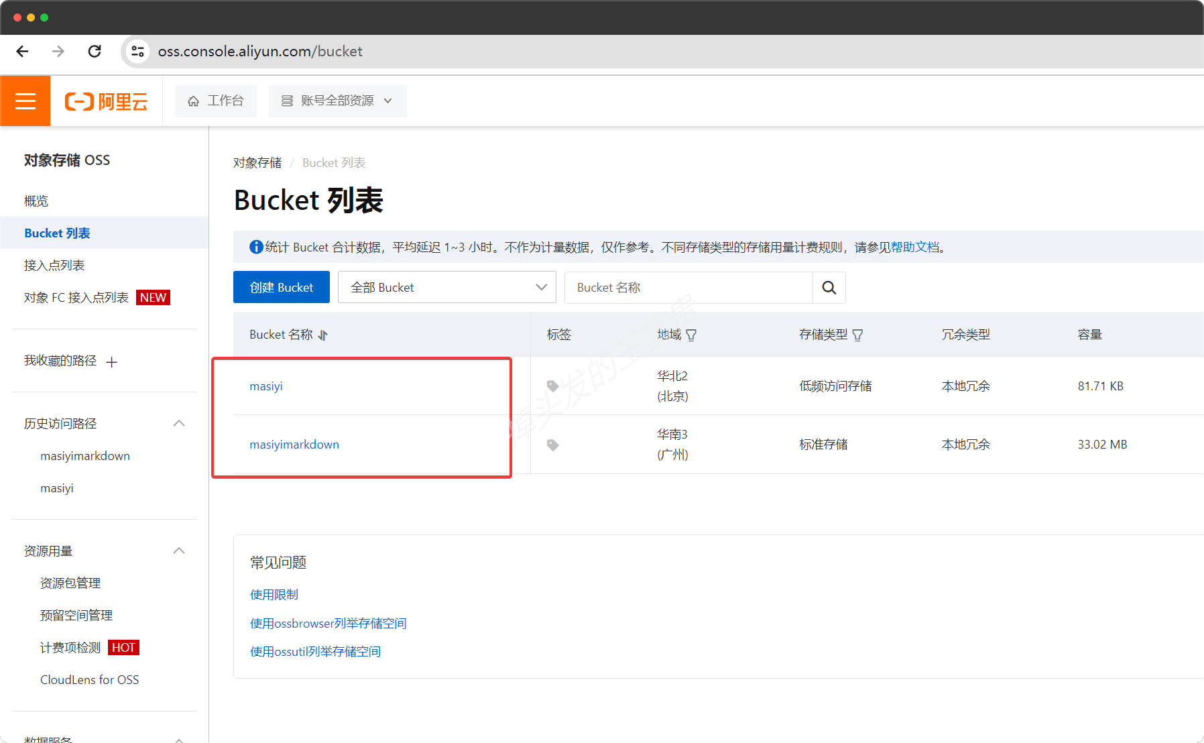Click the 容量 column header
This screenshot has width=1204, height=743.
[1090, 335]
